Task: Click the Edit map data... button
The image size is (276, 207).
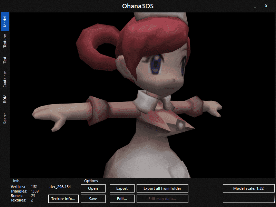Action: (x=162, y=199)
